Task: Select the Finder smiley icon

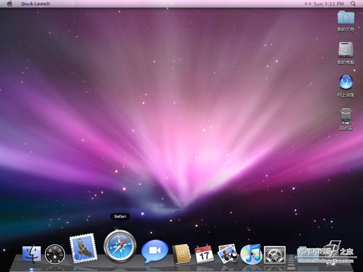Action: pyautogui.click(x=31, y=254)
